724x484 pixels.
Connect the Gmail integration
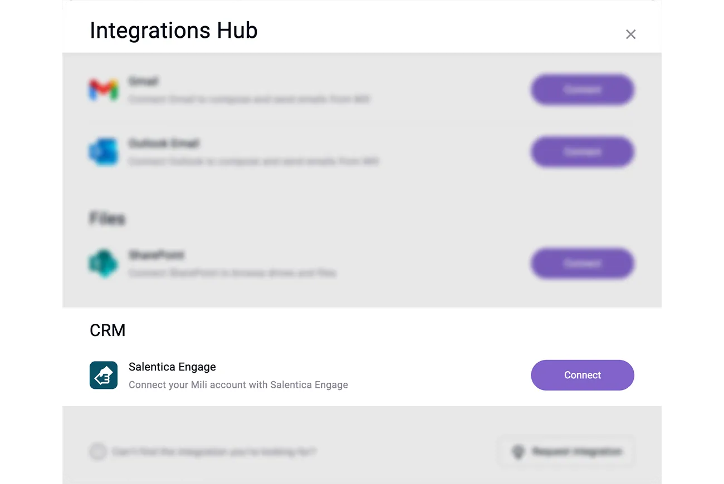(x=583, y=90)
